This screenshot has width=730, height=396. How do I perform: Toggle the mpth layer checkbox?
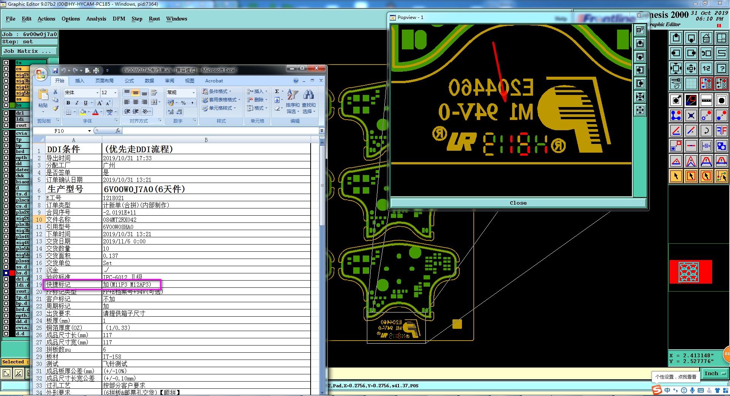click(6, 158)
